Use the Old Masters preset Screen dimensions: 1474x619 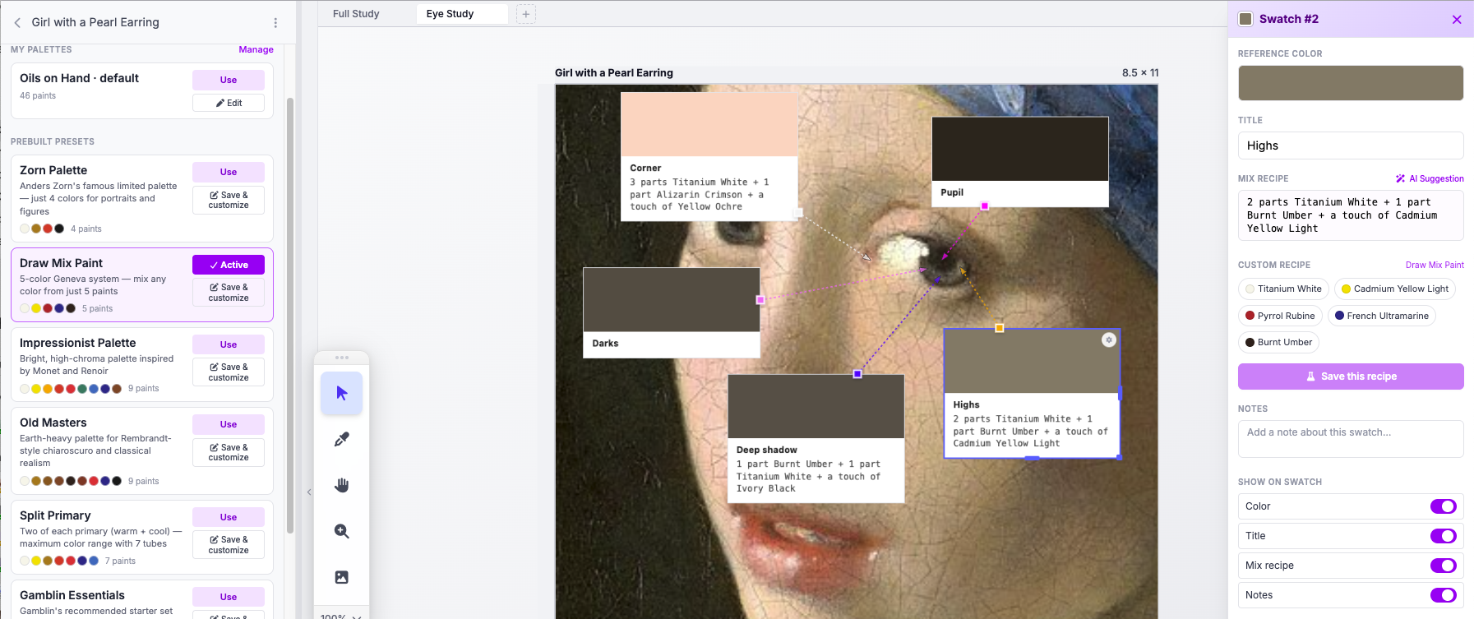click(229, 424)
